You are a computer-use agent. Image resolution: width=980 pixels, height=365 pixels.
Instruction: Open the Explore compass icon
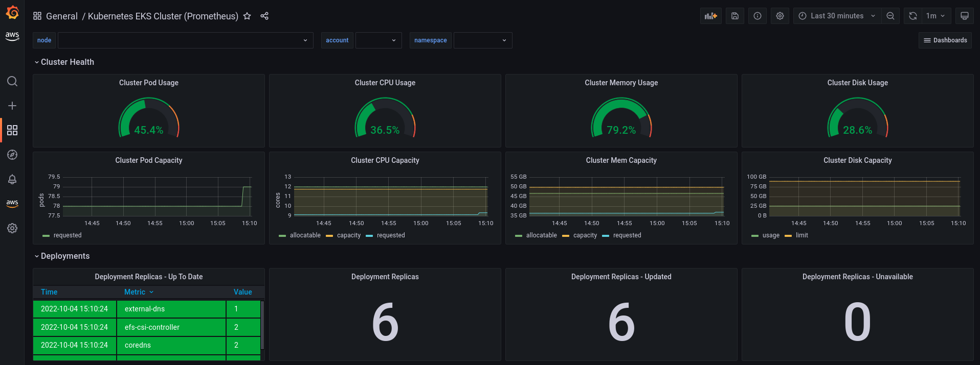(12, 155)
